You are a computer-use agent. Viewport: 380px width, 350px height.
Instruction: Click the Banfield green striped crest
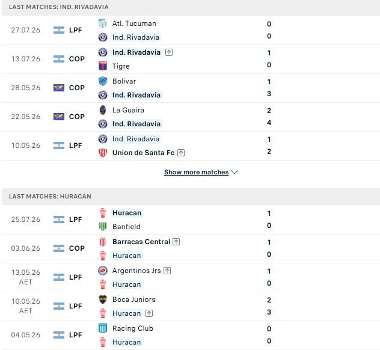tap(102, 226)
